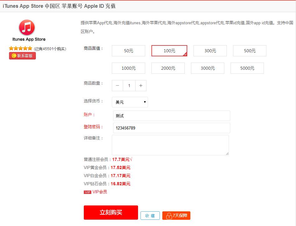Select the 5000元 face value option
The height and width of the screenshot is (226, 296).
click(x=247, y=68)
